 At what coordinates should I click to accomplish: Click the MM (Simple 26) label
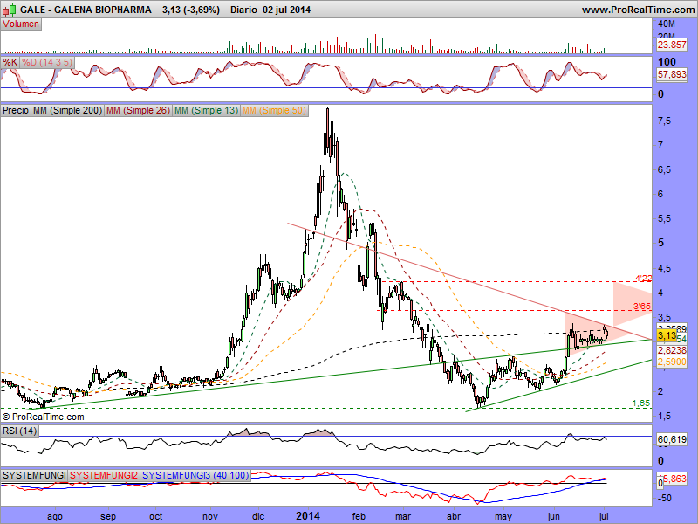pyautogui.click(x=138, y=110)
